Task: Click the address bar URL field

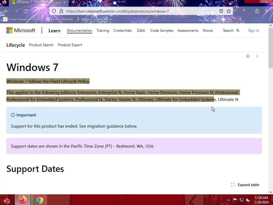Action: tap(141, 11)
